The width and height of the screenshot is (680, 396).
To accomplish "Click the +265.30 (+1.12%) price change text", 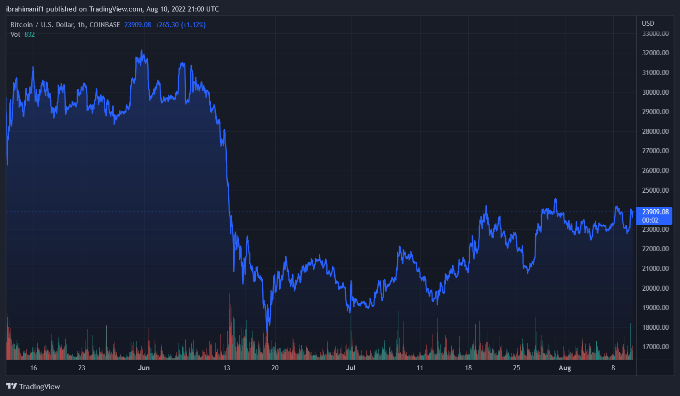I will [x=180, y=25].
